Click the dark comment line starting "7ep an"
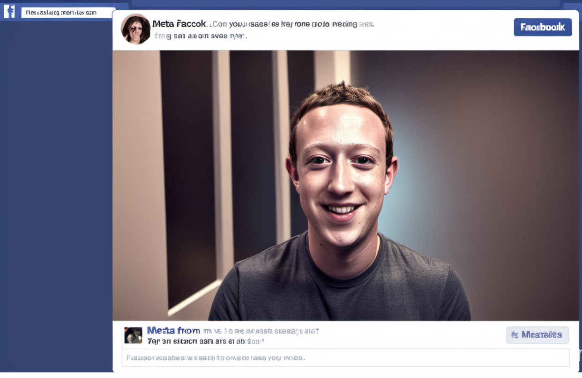 pyautogui.click(x=206, y=342)
